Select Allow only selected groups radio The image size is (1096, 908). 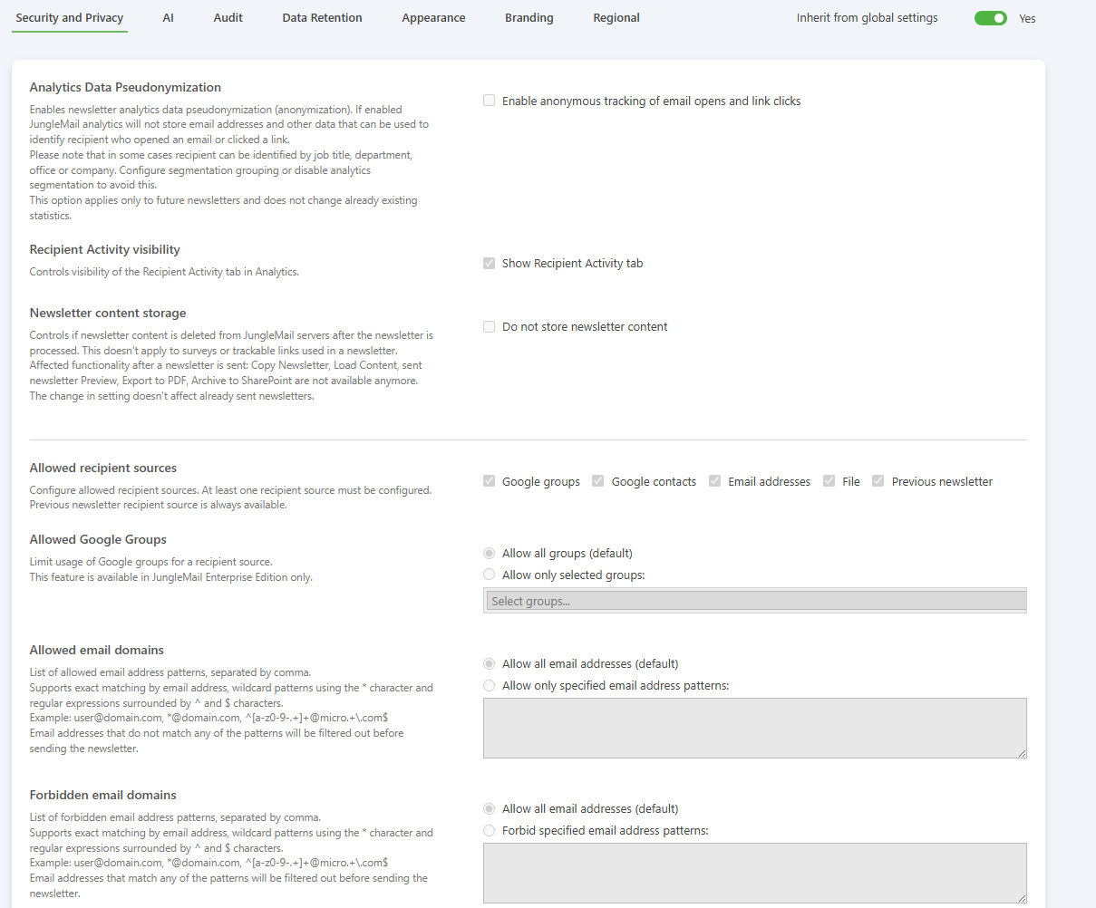click(x=490, y=575)
